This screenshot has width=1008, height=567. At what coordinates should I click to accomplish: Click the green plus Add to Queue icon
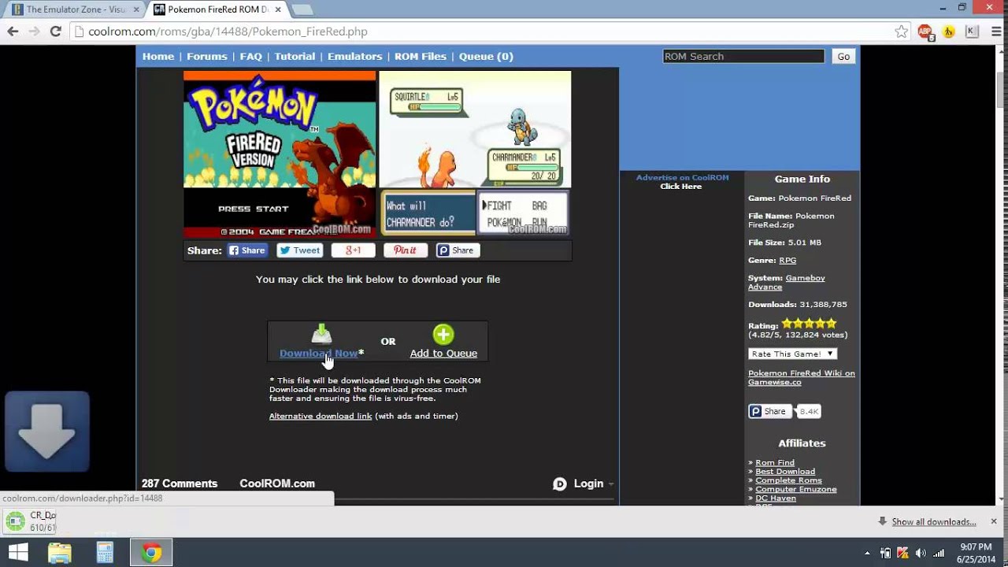[x=443, y=335]
